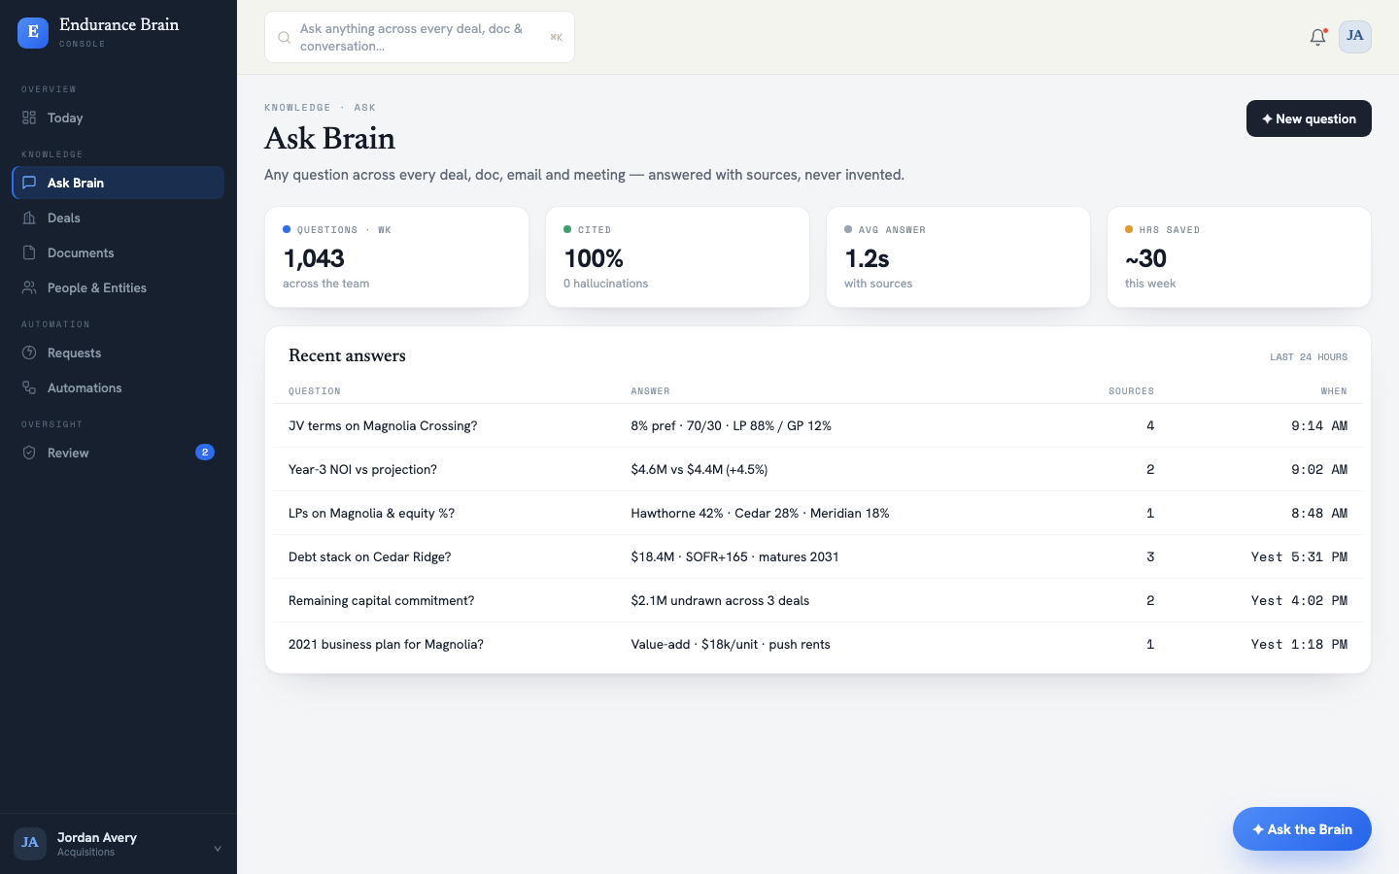Image resolution: width=1399 pixels, height=874 pixels.
Task: Click the Endurance Brain logo icon
Action: point(33,32)
